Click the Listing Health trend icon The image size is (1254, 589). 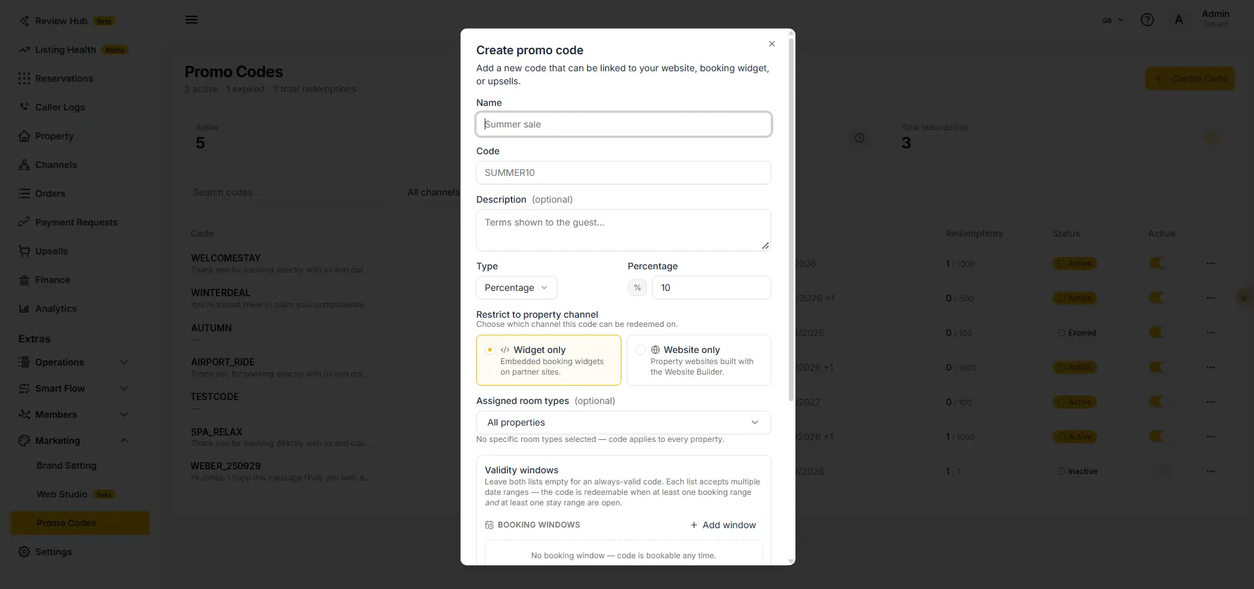tap(24, 50)
